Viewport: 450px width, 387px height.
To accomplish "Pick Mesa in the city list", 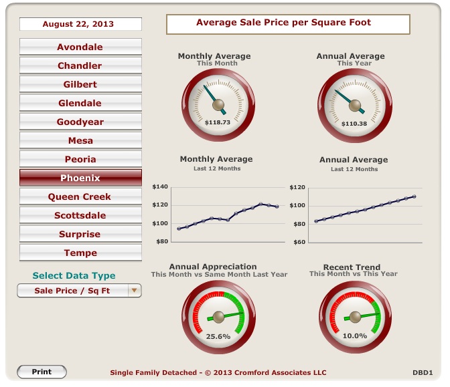I will 80,140.
